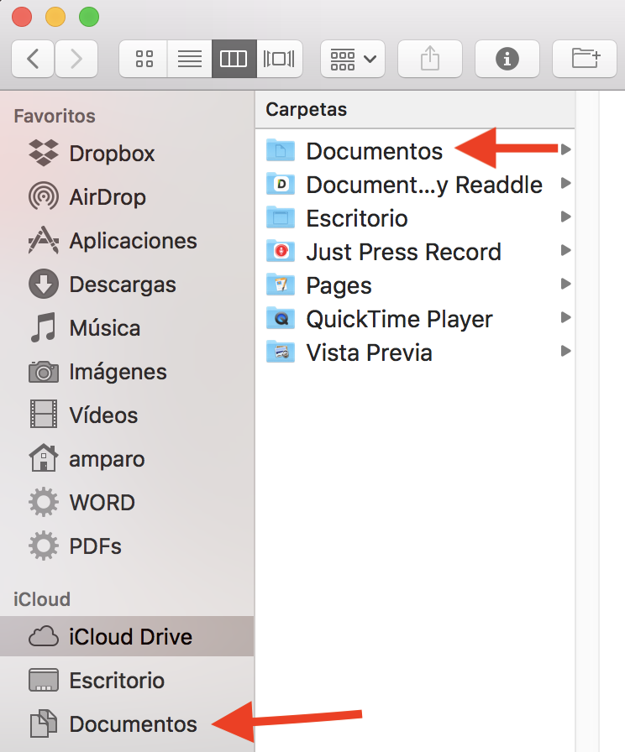Viewport: 625px width, 752px height.
Task: Switch to icon view
Action: 144,58
